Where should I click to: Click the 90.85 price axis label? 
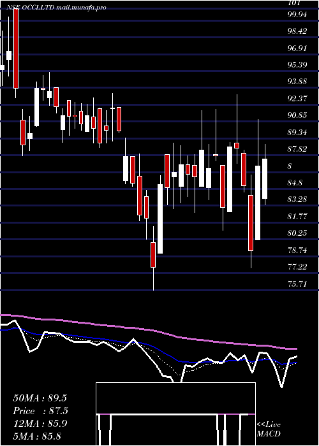point(297,115)
